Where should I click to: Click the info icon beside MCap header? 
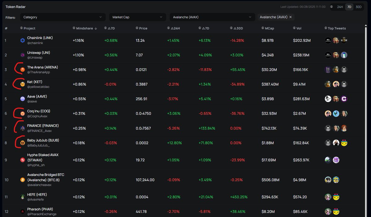[262, 28]
